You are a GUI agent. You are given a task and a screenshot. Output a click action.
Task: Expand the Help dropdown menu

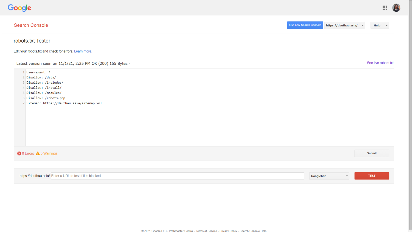pos(380,25)
